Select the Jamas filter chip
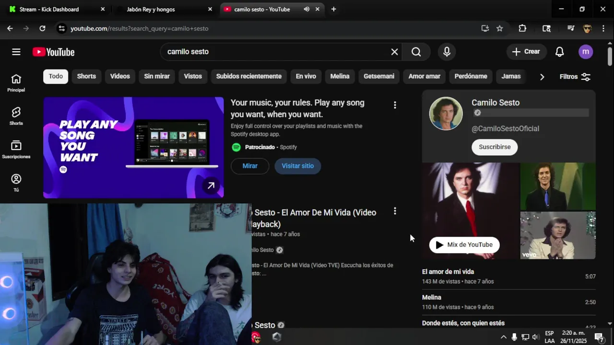This screenshot has height=345, width=614. click(x=511, y=76)
